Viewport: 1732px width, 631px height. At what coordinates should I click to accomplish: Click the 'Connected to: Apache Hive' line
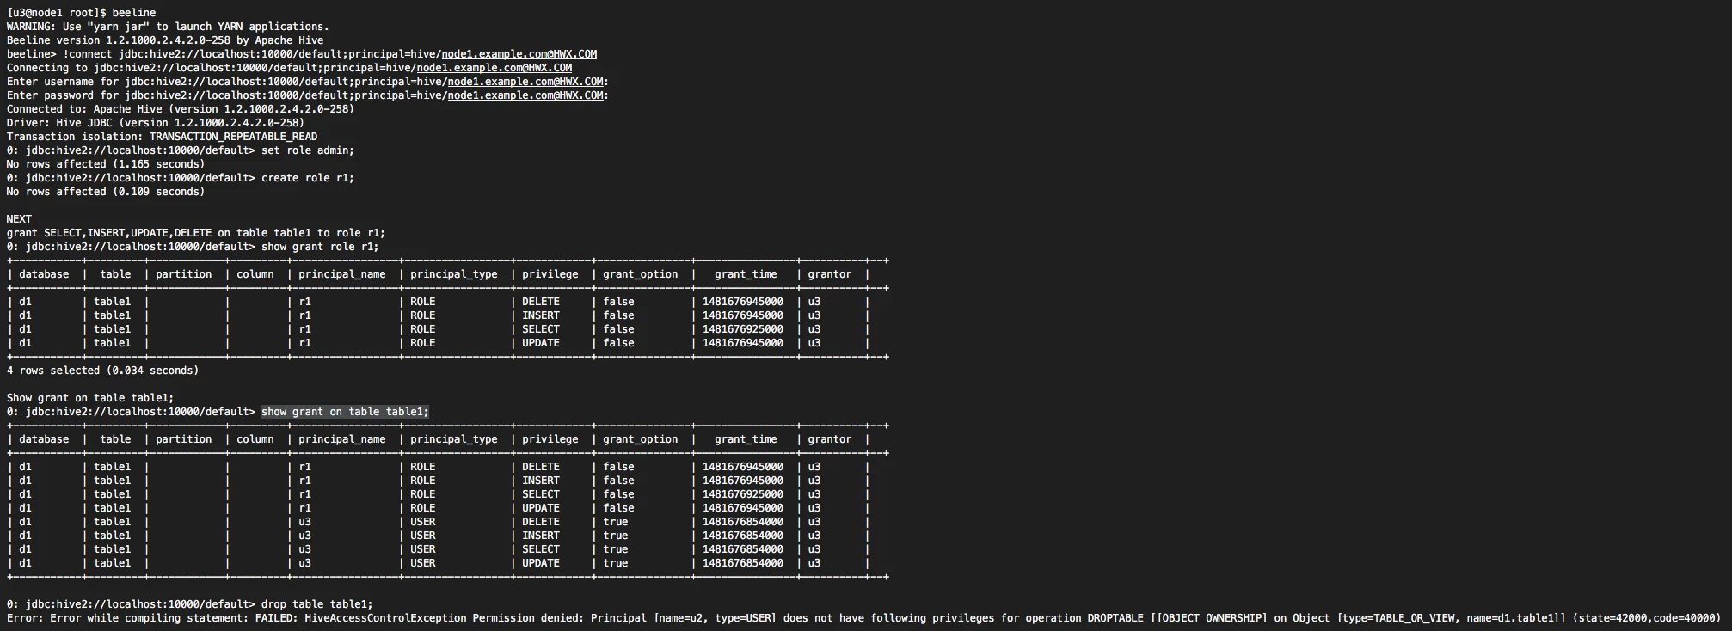click(x=181, y=109)
